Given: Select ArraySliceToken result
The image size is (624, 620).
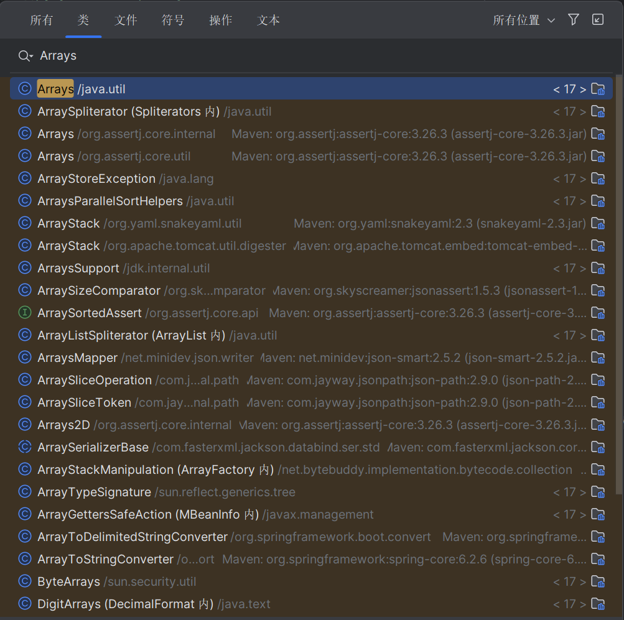Looking at the screenshot, I should 311,402.
